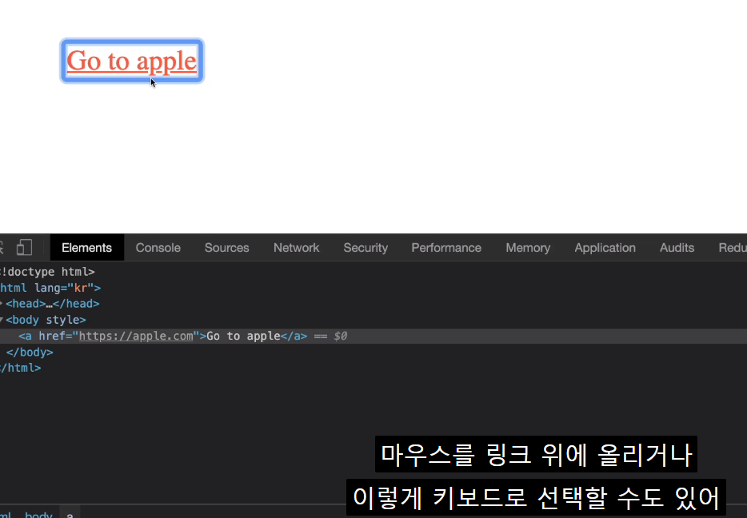Viewport: 747px width, 518px height.
Task: Select the Performance tab
Action: point(446,248)
